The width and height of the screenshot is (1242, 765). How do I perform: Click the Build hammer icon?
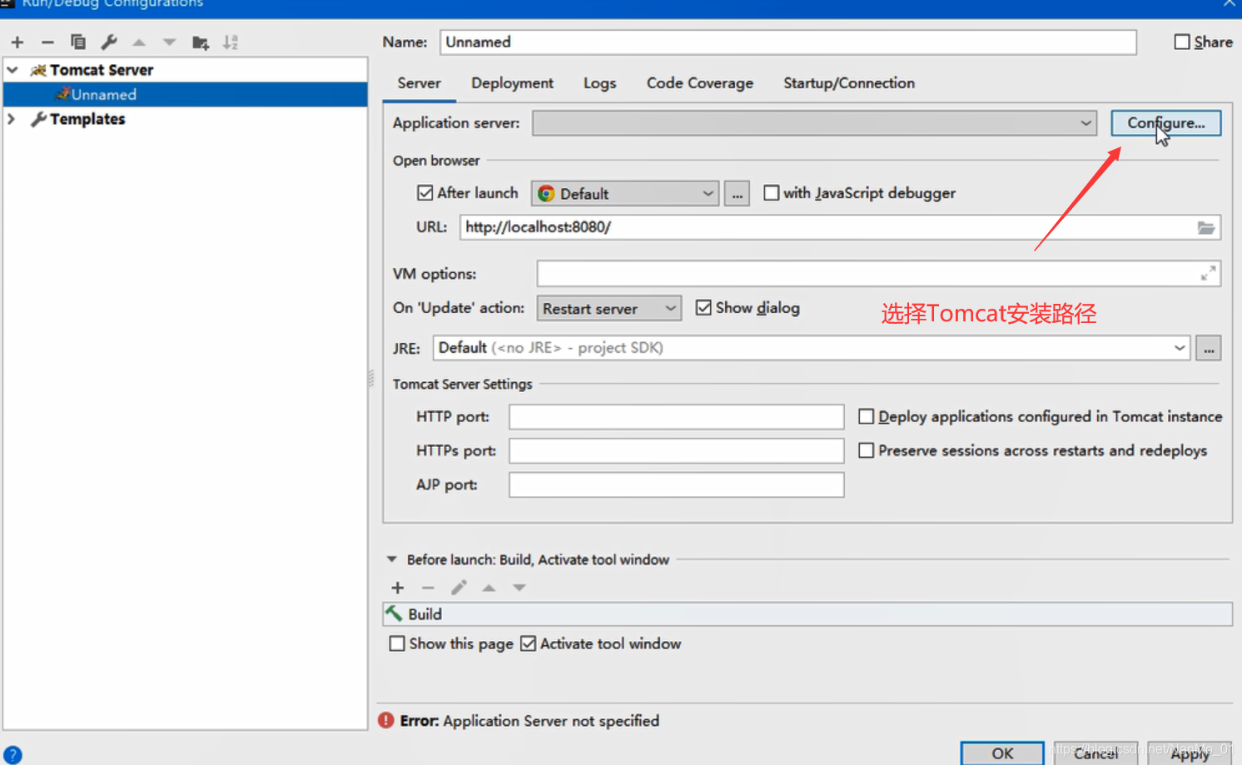coord(394,613)
